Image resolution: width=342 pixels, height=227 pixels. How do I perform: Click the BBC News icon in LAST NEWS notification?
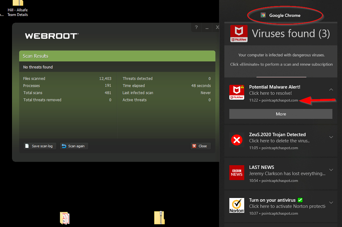(x=237, y=173)
